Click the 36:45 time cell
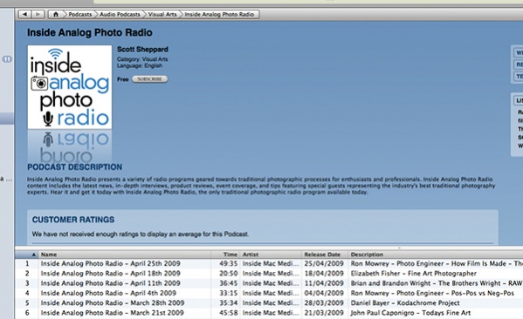The width and height of the screenshot is (523, 319). 229,283
